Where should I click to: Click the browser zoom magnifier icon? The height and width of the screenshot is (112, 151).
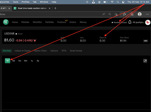[x=110, y=14]
